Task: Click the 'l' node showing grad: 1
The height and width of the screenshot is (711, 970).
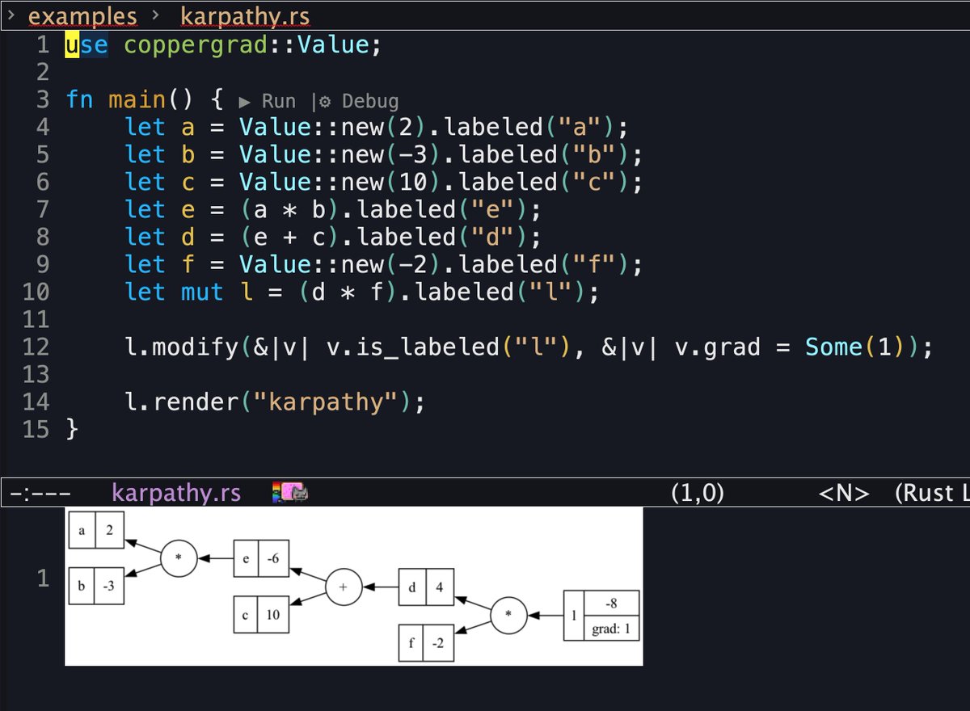Action: point(601,616)
